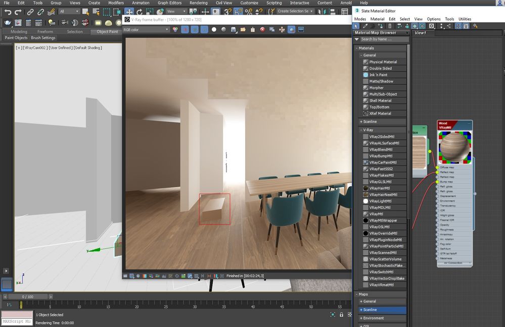The image size is (505, 327).
Task: Open the Rendering menu
Action: point(198,3)
